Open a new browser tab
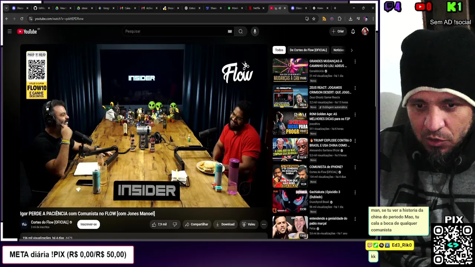The width and height of the screenshot is (475, 267). pos(335,8)
